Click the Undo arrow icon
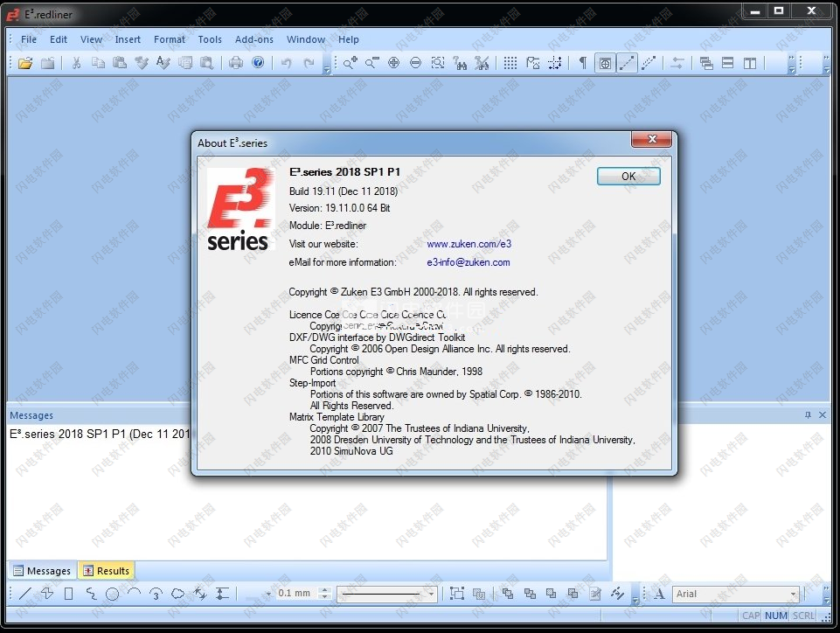Screen dimensions: 840x633 coord(287,63)
